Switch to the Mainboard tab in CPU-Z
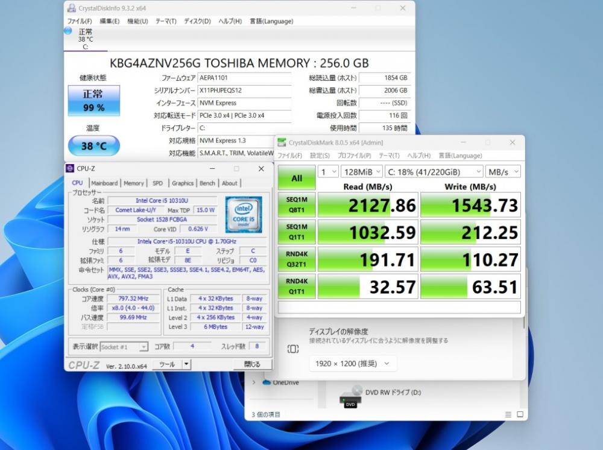The image size is (603, 450). tap(104, 183)
